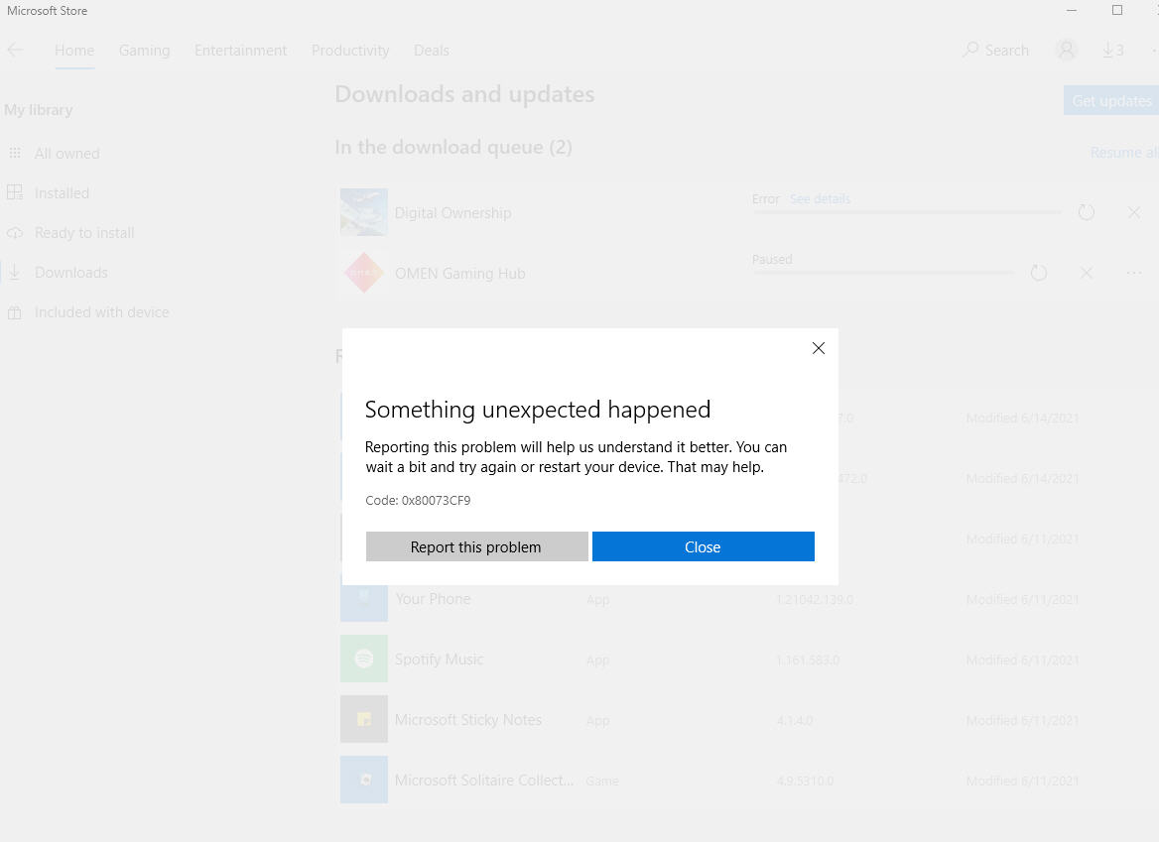Cancel OMEN Gaming Hub download

pyautogui.click(x=1086, y=274)
